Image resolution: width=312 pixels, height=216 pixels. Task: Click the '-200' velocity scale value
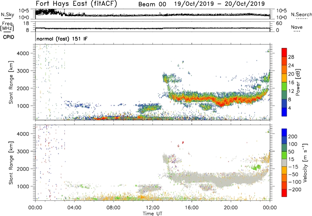point(295,189)
